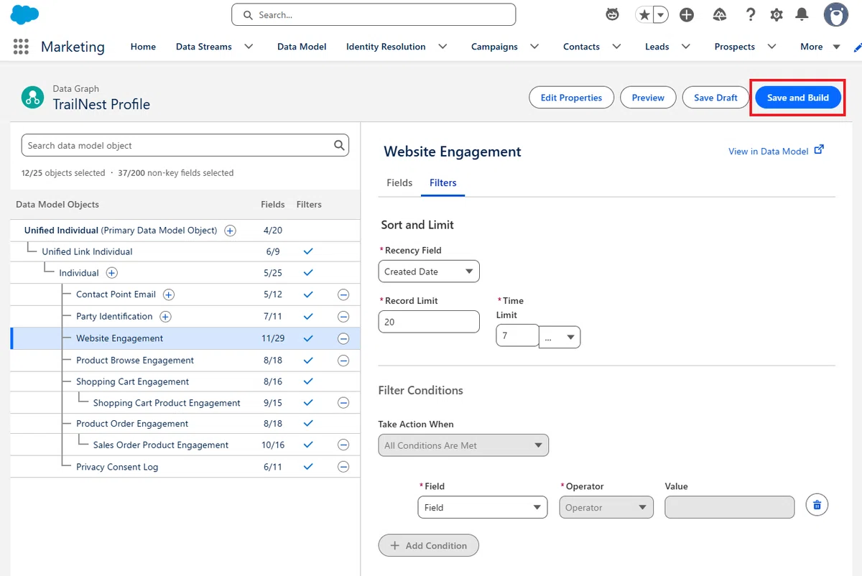
Task: Open the Time Limit unit dropdown
Action: (x=560, y=336)
